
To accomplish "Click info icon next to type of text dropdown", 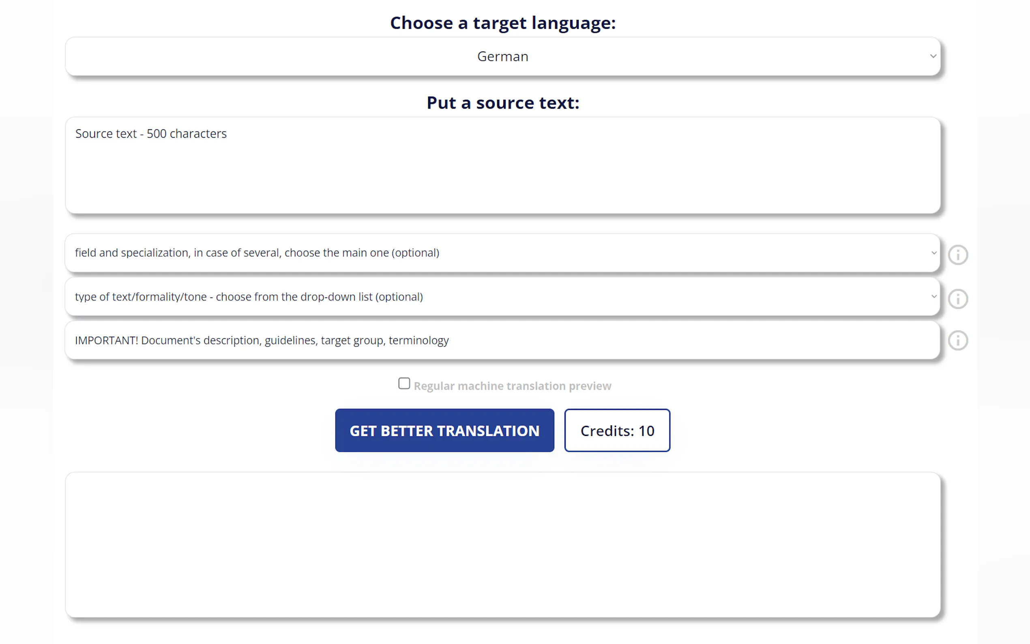I will (x=957, y=298).
